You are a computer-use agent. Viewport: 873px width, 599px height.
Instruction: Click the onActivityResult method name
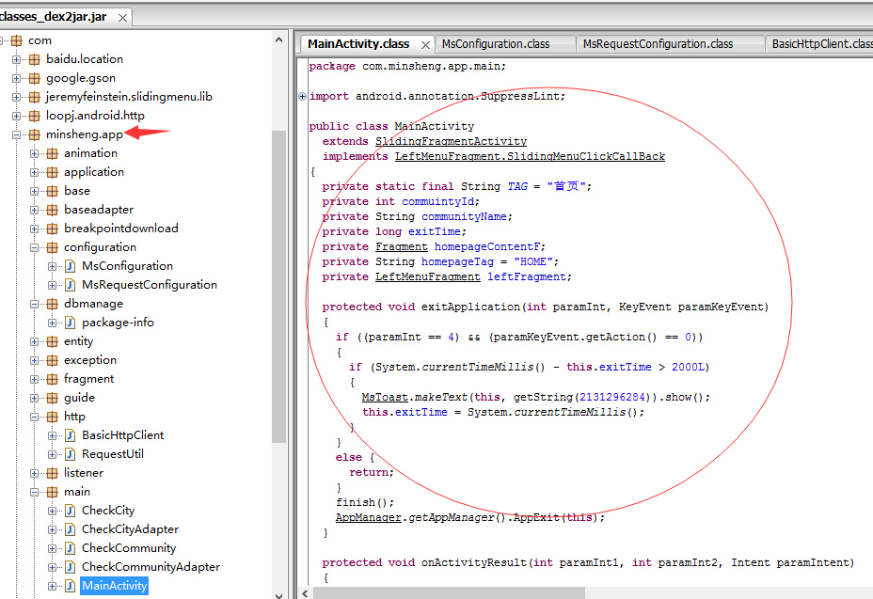[474, 563]
